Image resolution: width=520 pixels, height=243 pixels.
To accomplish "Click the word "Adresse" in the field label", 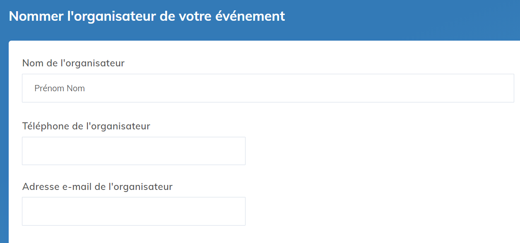I will (41, 187).
